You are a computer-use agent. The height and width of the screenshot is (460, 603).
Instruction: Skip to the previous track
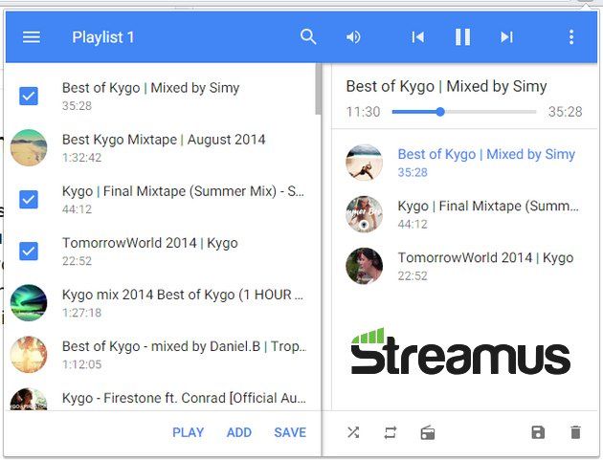coord(418,37)
